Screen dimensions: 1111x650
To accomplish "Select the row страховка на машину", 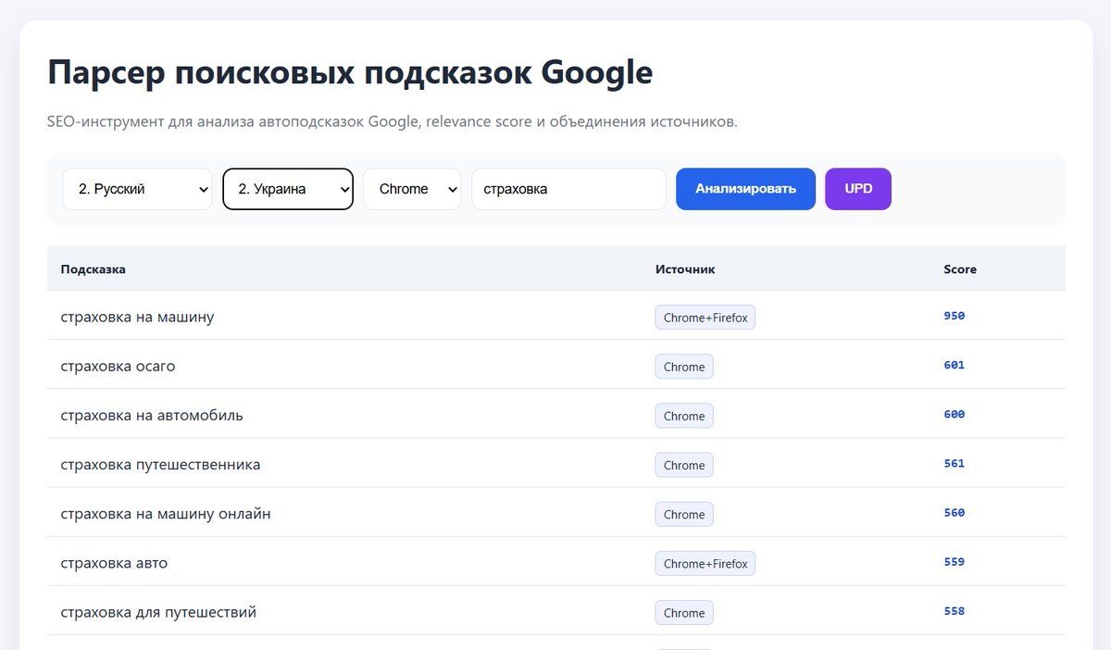I will (x=555, y=317).
